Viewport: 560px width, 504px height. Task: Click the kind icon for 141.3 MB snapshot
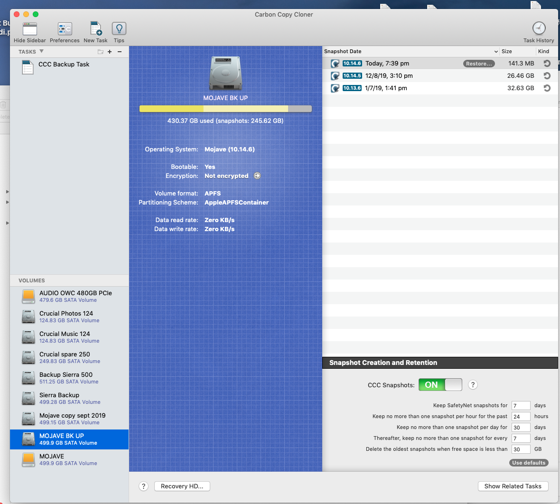click(x=547, y=64)
